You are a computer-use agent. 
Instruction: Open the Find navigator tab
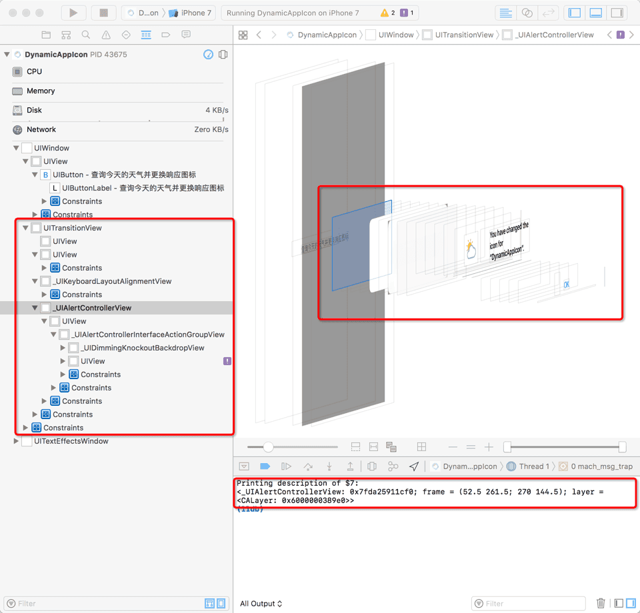point(86,35)
